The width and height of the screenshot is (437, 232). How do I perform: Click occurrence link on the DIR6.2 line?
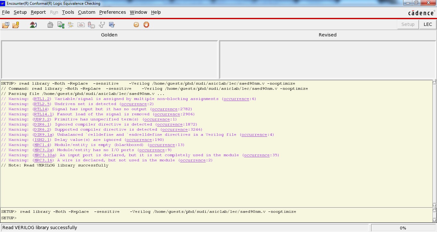pos(175,129)
